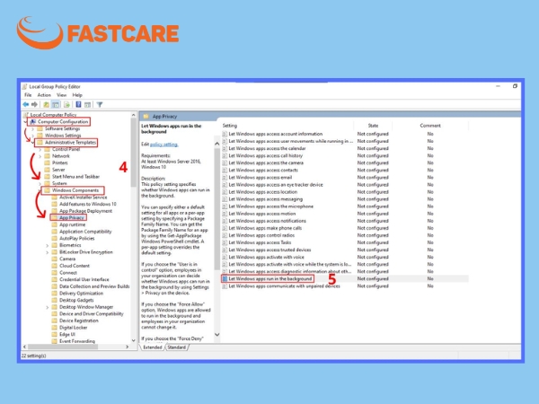Image resolution: width=539 pixels, height=404 pixels.
Task: Switch to the Standard tab
Action: (177, 347)
